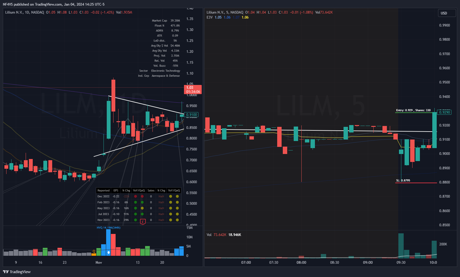Click the white arrow marker on HVQ volume bar
The width and height of the screenshot is (460, 277).
pos(109,252)
